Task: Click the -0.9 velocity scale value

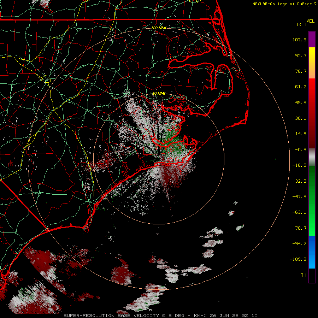Action: 301,150
